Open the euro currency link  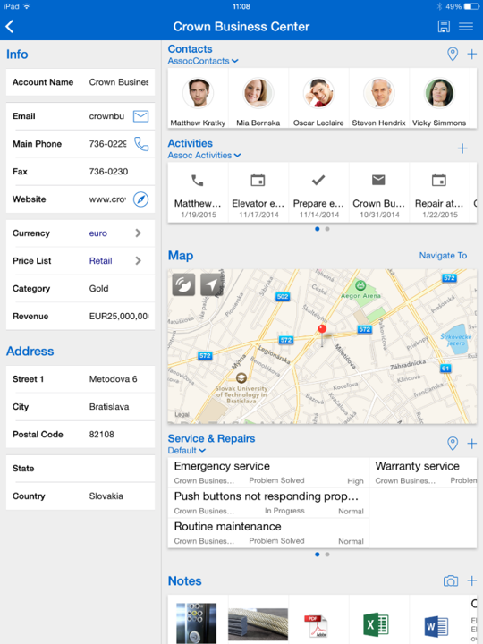pos(98,233)
